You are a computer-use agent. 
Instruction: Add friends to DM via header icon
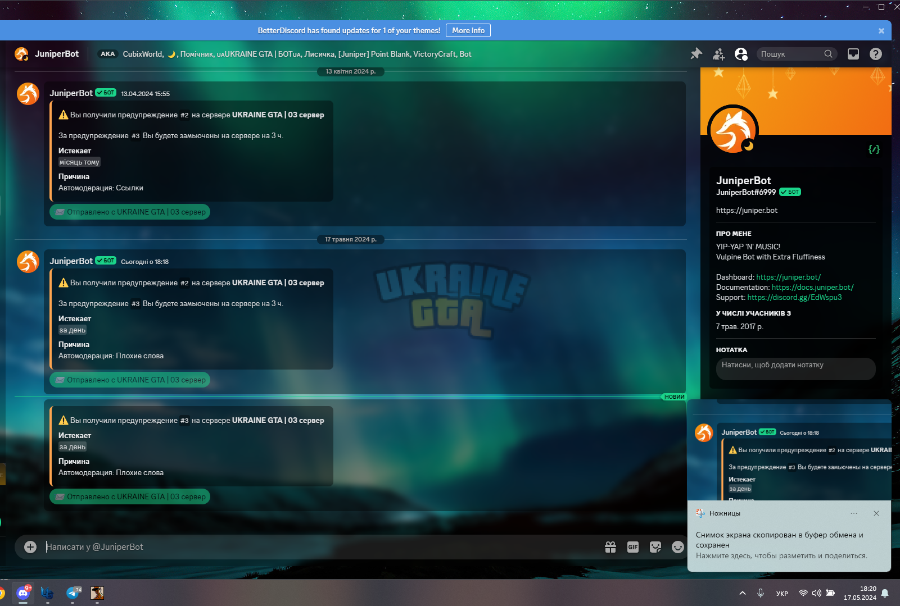pos(719,54)
